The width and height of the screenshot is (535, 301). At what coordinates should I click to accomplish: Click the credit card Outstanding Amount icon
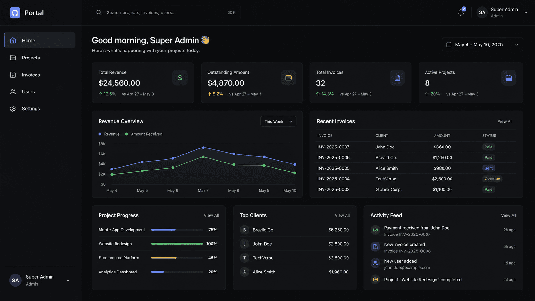pyautogui.click(x=289, y=78)
